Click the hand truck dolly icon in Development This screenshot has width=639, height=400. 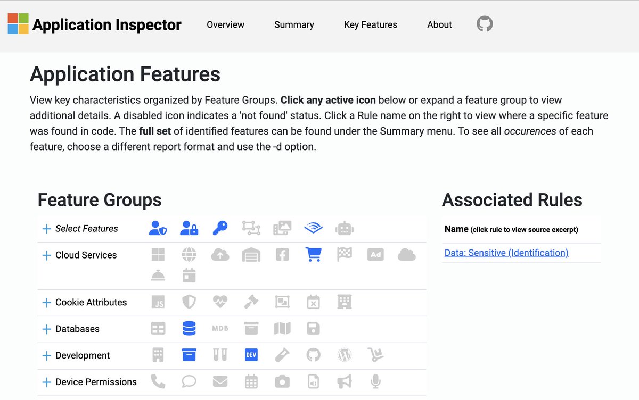coord(375,355)
